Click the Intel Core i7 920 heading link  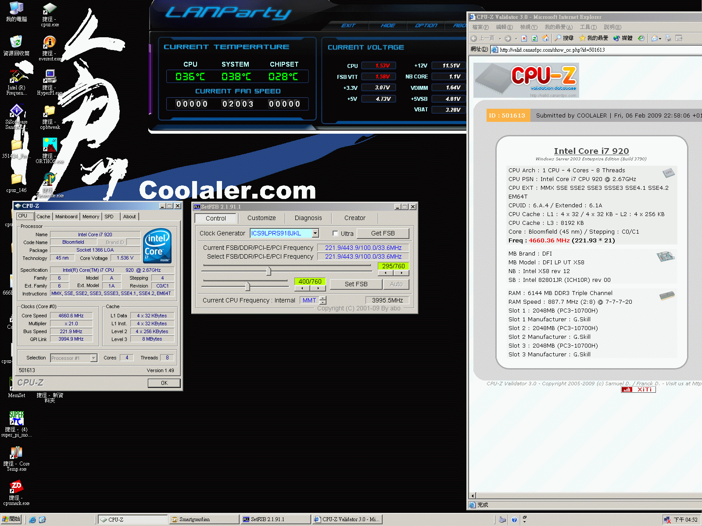(x=591, y=151)
